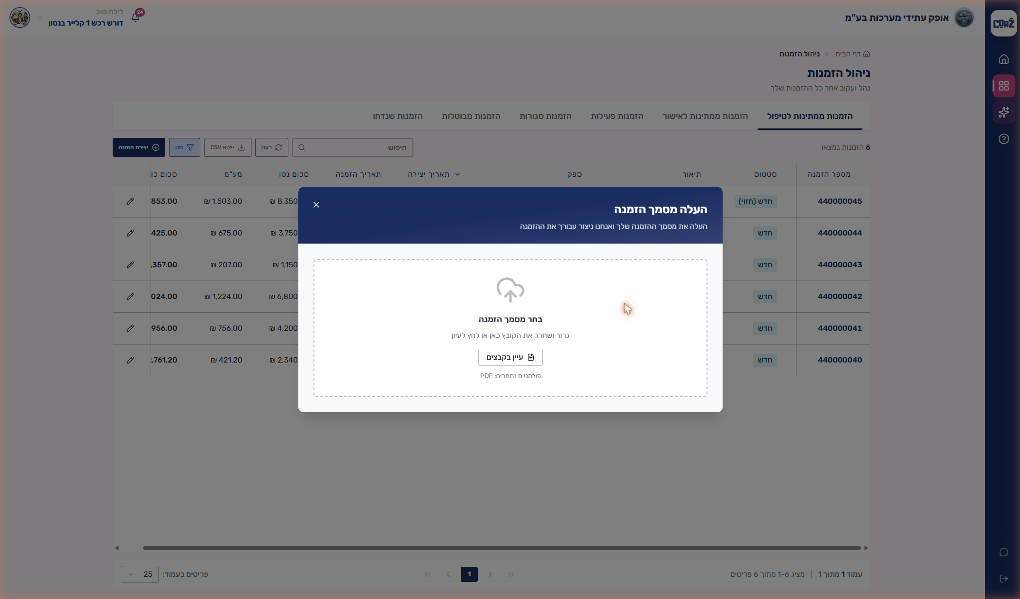Expand the user profile dropdown arrow

[x=39, y=18]
